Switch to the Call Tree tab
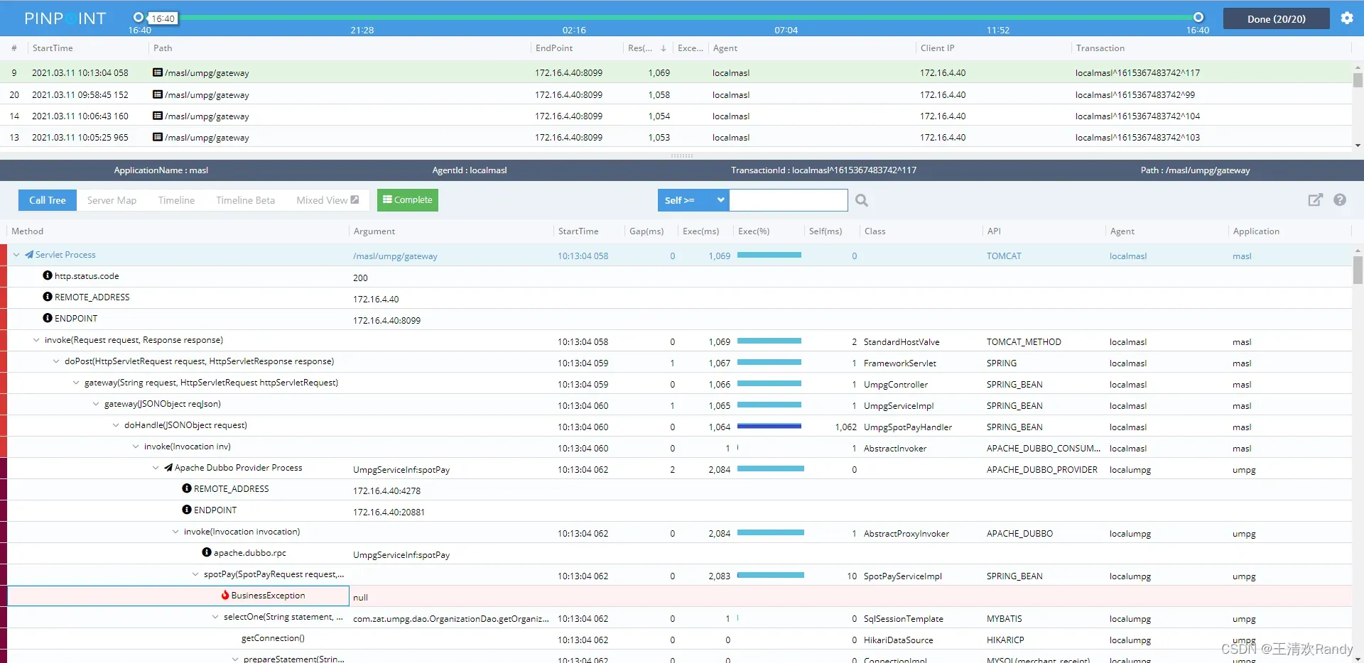Image resolution: width=1364 pixels, height=663 pixels. [48, 200]
